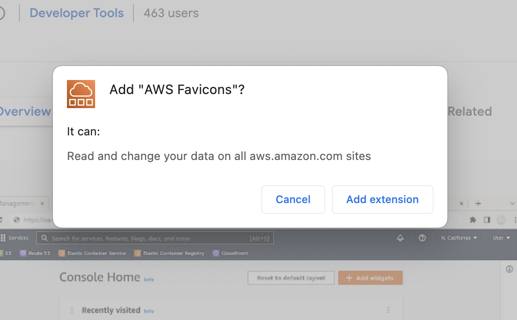
Task: Click the AWS Favicons cloud logo in dialog
Action: pyautogui.click(x=81, y=94)
